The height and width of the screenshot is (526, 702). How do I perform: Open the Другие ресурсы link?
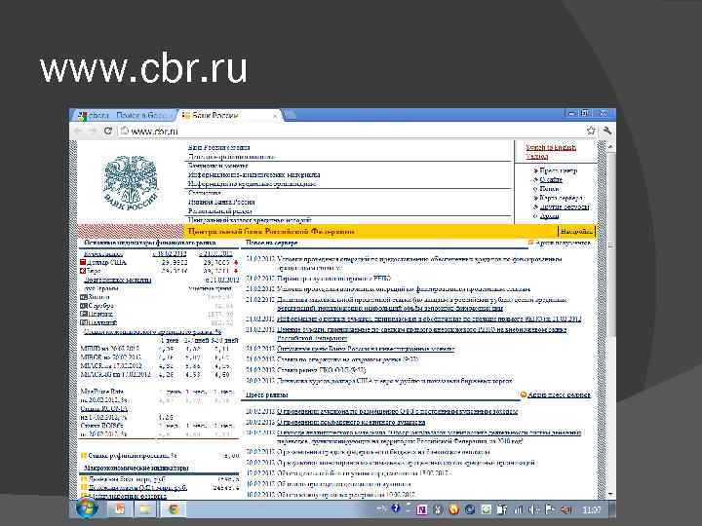(x=565, y=207)
